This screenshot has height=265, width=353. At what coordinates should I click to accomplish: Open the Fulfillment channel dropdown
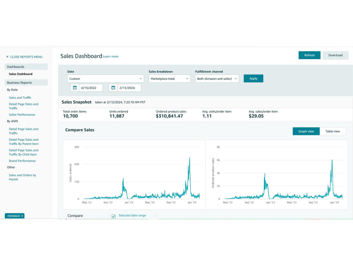217,79
